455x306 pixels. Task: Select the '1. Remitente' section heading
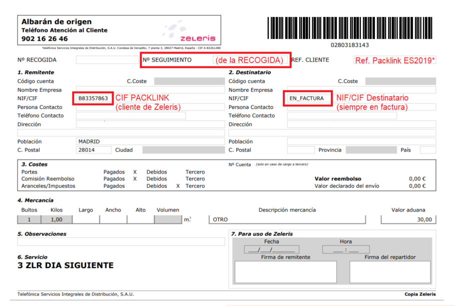tap(36, 72)
